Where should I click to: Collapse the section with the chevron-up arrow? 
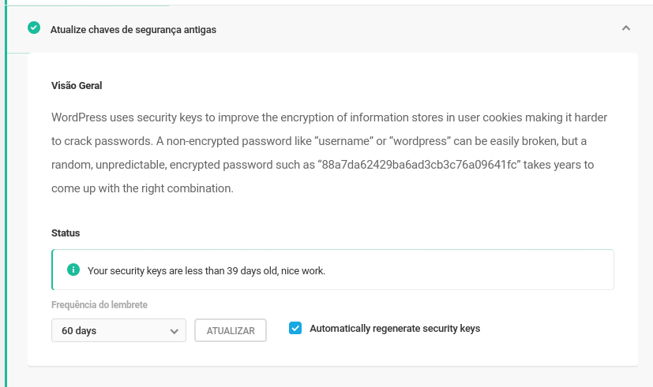(626, 28)
